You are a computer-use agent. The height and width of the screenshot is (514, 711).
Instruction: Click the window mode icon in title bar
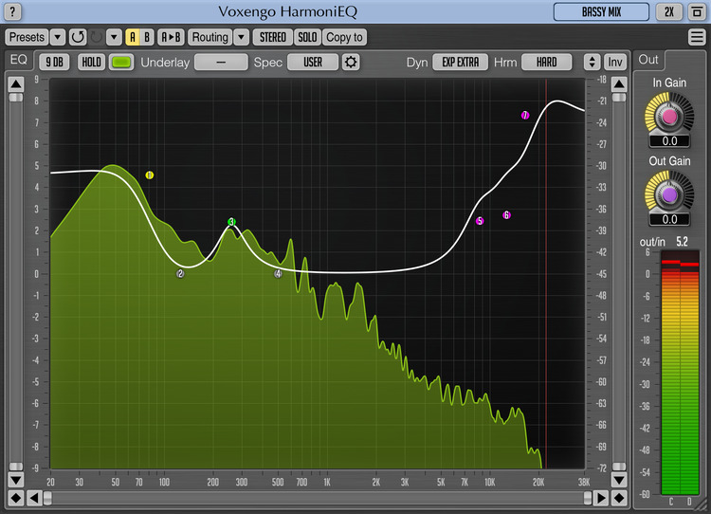click(x=697, y=11)
